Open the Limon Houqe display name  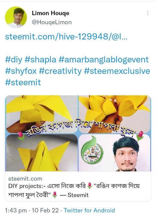(x=51, y=13)
